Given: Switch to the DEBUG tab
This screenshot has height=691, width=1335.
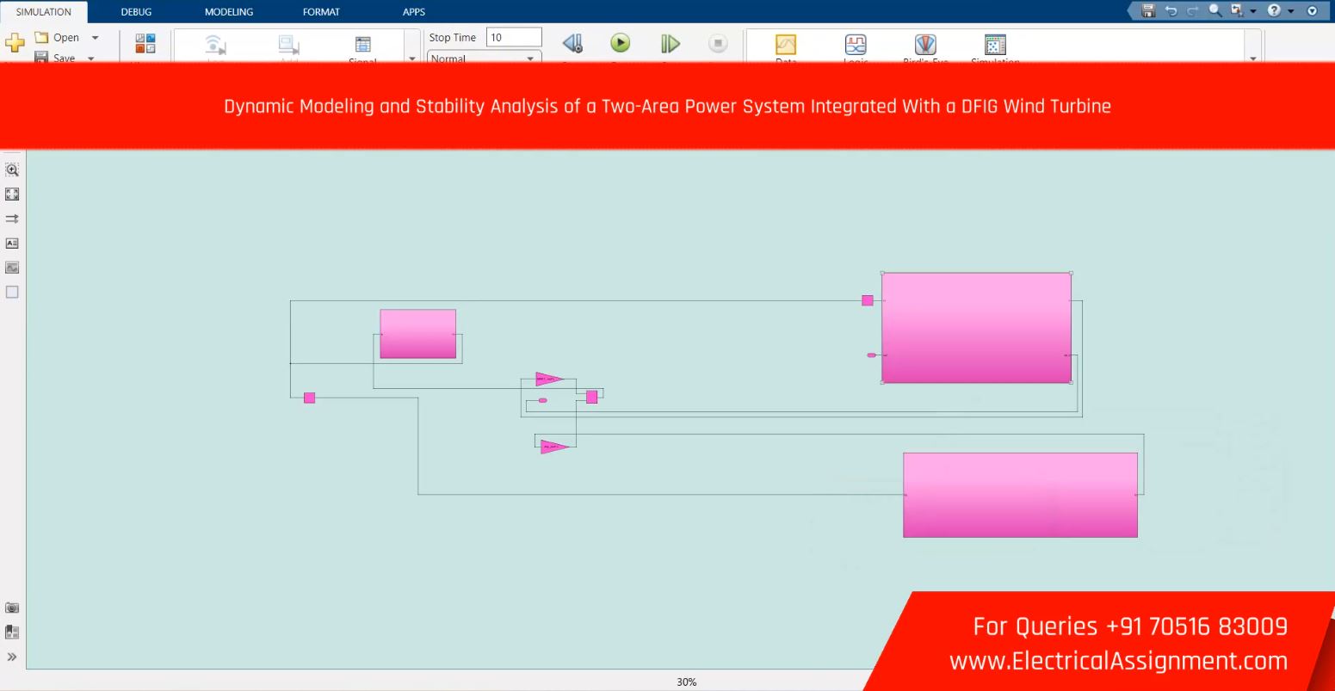Looking at the screenshot, I should [x=136, y=12].
